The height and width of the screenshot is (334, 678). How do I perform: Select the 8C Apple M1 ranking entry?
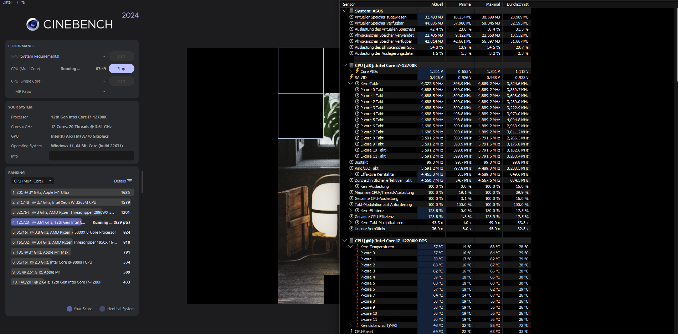(72, 272)
